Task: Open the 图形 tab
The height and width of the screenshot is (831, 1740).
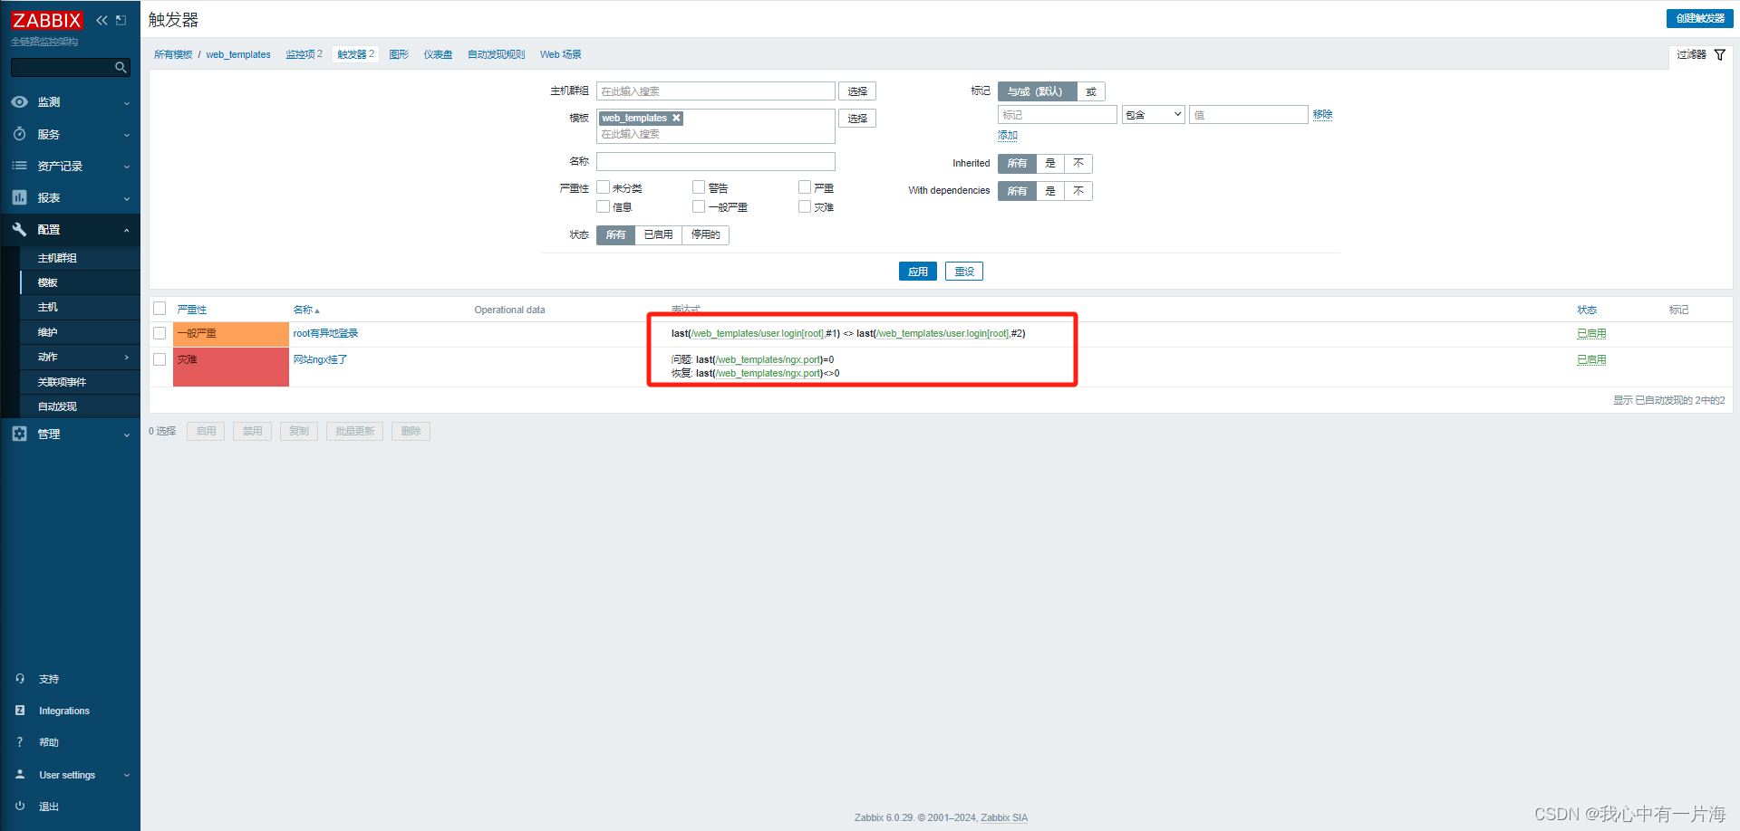Action: [399, 54]
